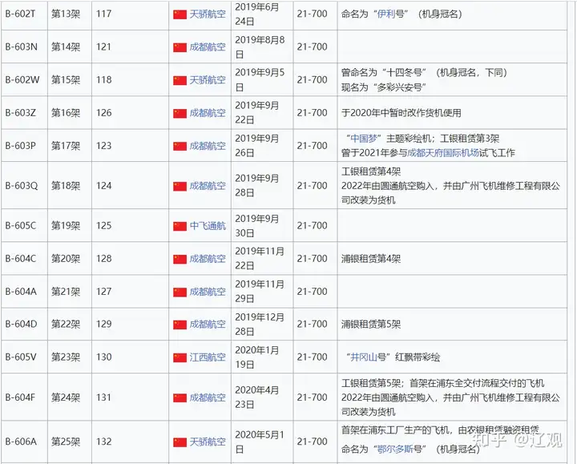Click the date 2019年8月8日
This screenshot has height=464, width=577.
(x=260, y=47)
